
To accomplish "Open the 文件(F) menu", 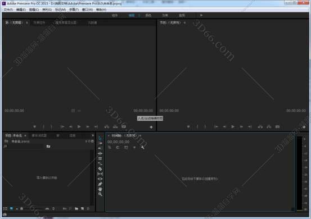I will point(8,10).
